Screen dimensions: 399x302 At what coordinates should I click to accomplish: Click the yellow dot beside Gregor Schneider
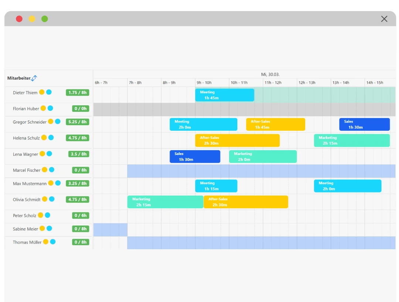[x=51, y=121]
